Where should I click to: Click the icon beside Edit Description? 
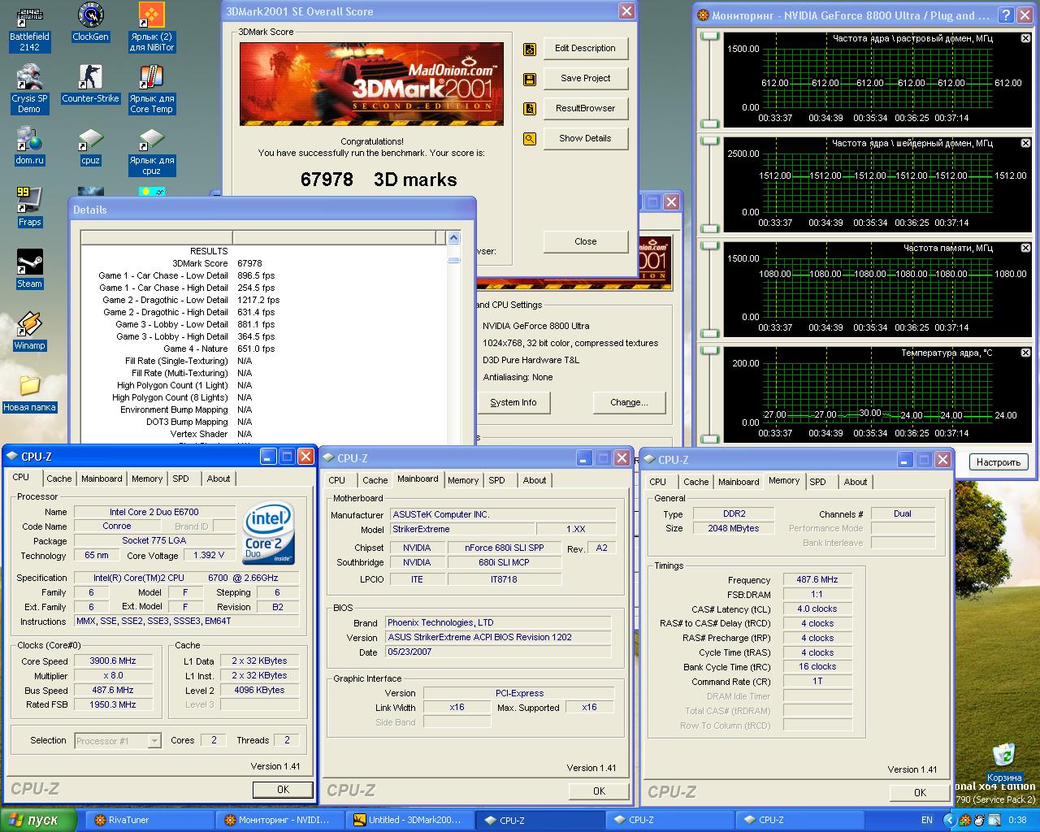530,49
